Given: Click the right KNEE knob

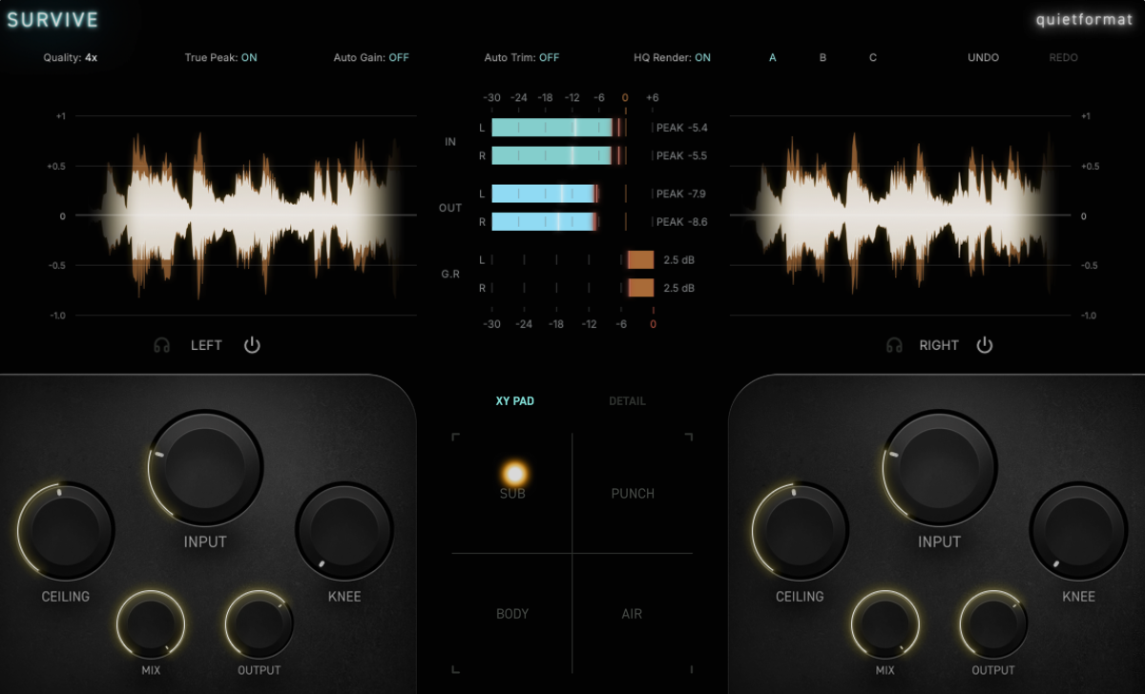Looking at the screenshot, I should [x=1078, y=532].
